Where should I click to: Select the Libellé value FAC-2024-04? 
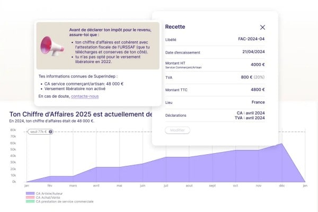[252, 39]
